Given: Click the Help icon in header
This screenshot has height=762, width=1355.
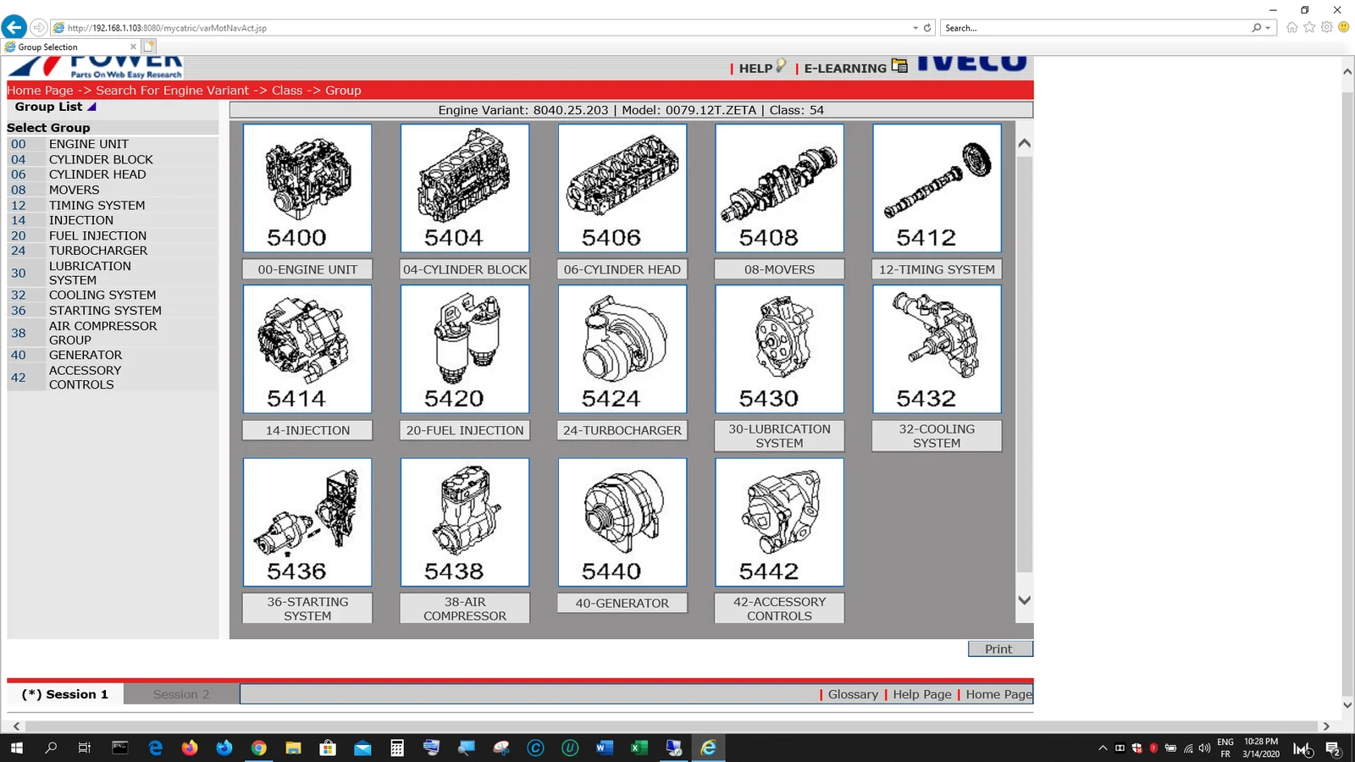Looking at the screenshot, I should tap(781, 66).
